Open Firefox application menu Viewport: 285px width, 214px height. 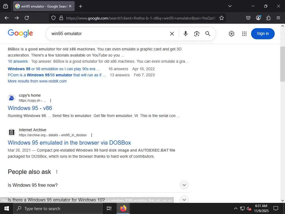278,18
